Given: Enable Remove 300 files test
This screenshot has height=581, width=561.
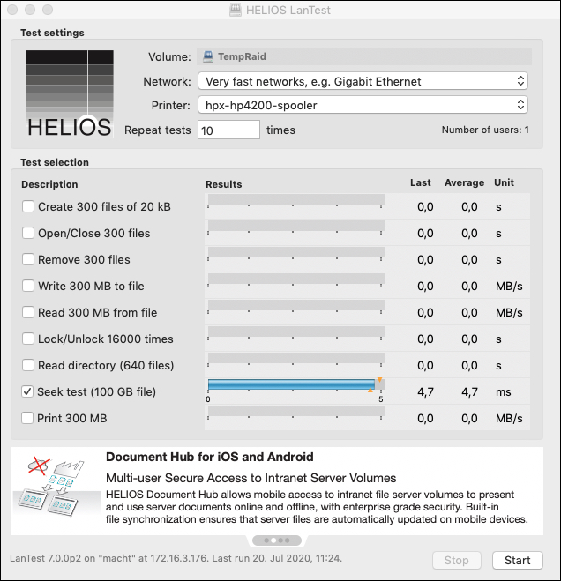Looking at the screenshot, I should [28, 259].
